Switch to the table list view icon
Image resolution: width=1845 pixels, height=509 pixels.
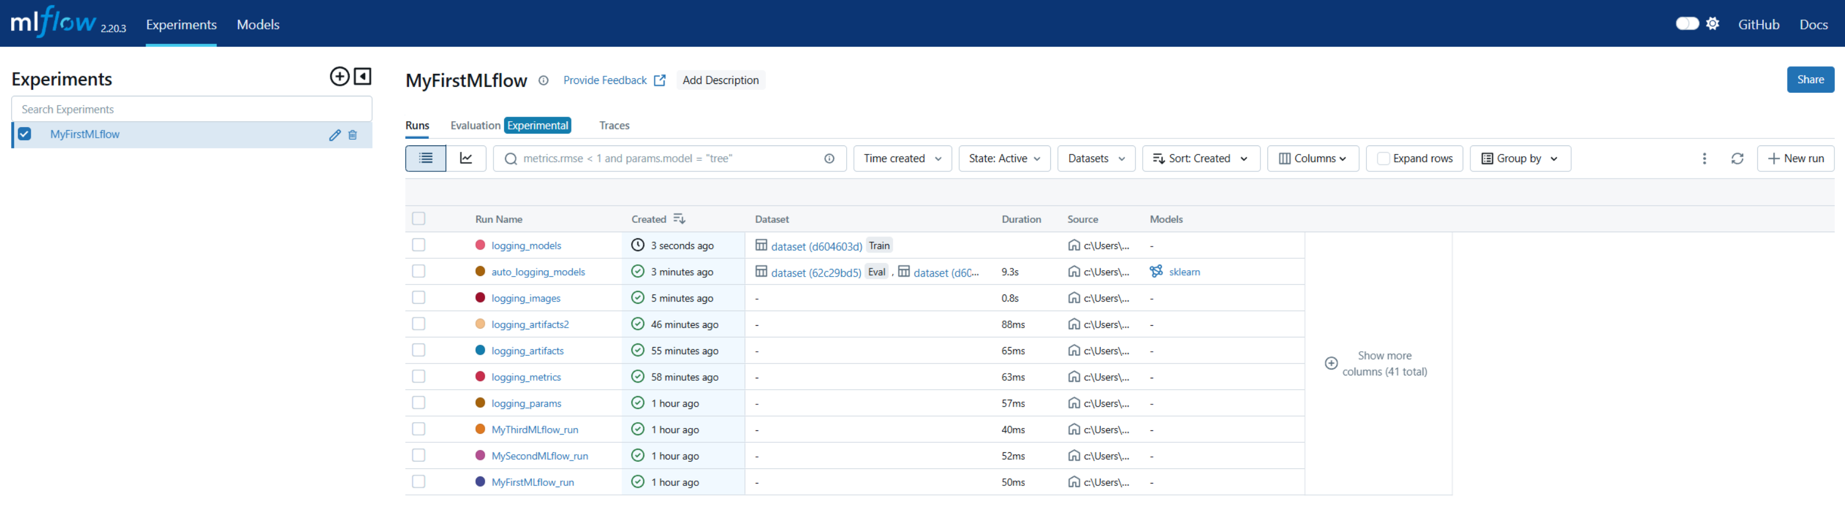coord(425,158)
